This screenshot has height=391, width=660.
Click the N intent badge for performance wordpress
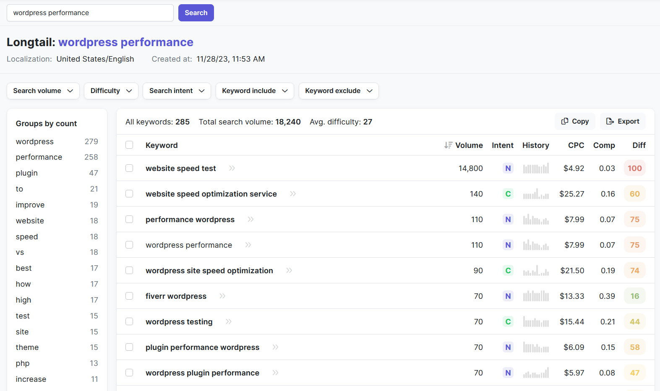click(x=508, y=220)
